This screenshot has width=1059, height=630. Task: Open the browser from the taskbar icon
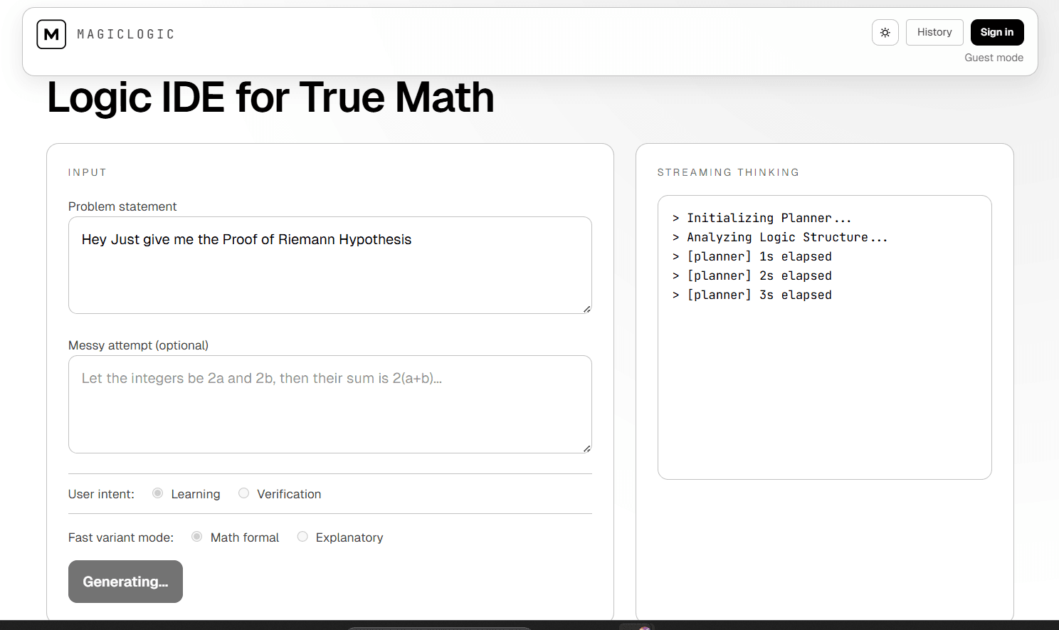(638, 627)
